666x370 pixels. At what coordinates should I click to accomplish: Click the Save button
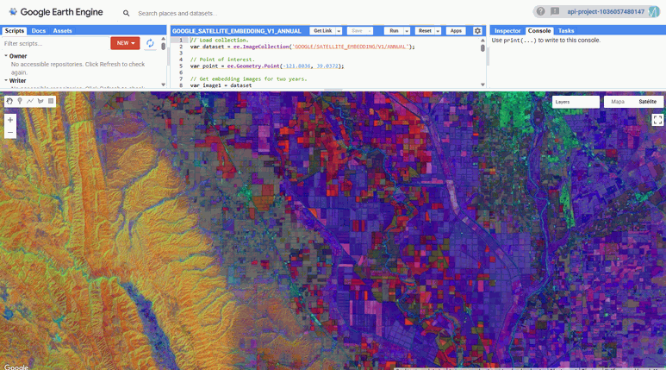coord(358,31)
